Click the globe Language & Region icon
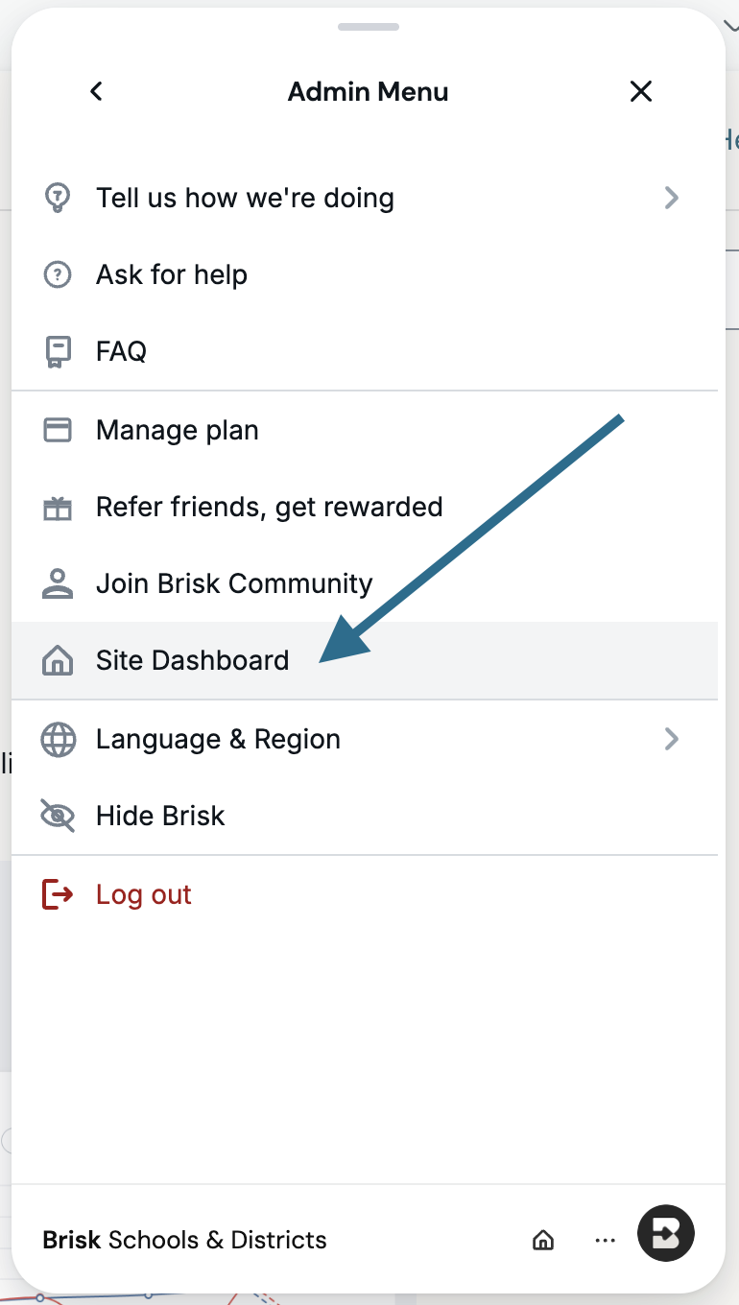The image size is (739, 1305). click(x=58, y=739)
